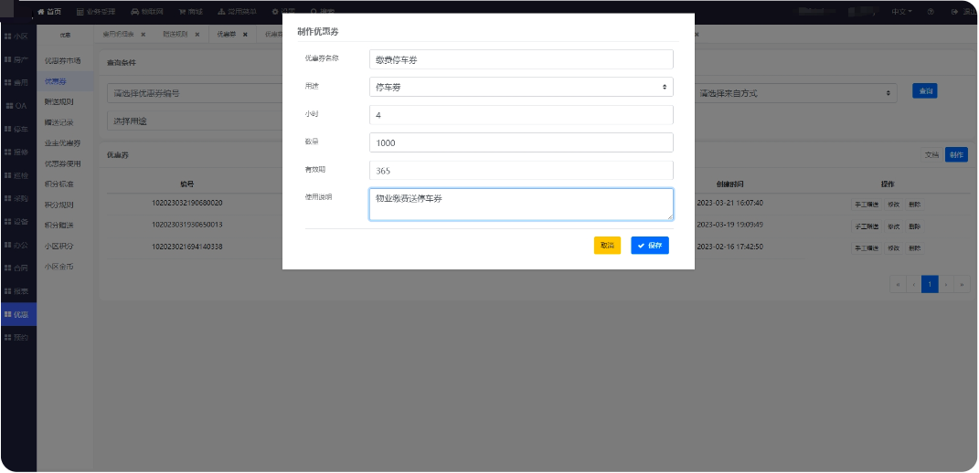The width and height of the screenshot is (979, 473).
Task: Click the blue 制作 button
Action: (956, 154)
